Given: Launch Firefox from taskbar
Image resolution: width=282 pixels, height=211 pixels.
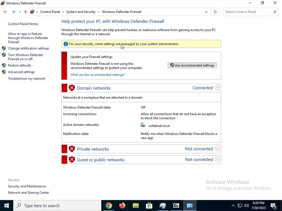Looking at the screenshot, I should click(122, 206).
